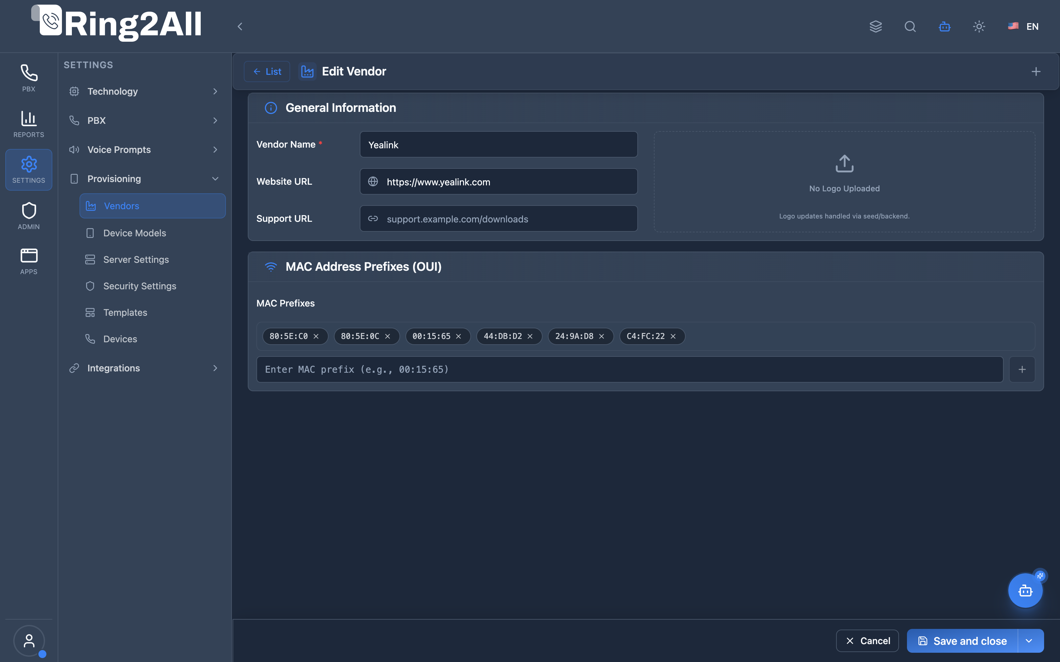The width and height of the screenshot is (1060, 662).
Task: Open the search icon in header
Action: point(910,26)
